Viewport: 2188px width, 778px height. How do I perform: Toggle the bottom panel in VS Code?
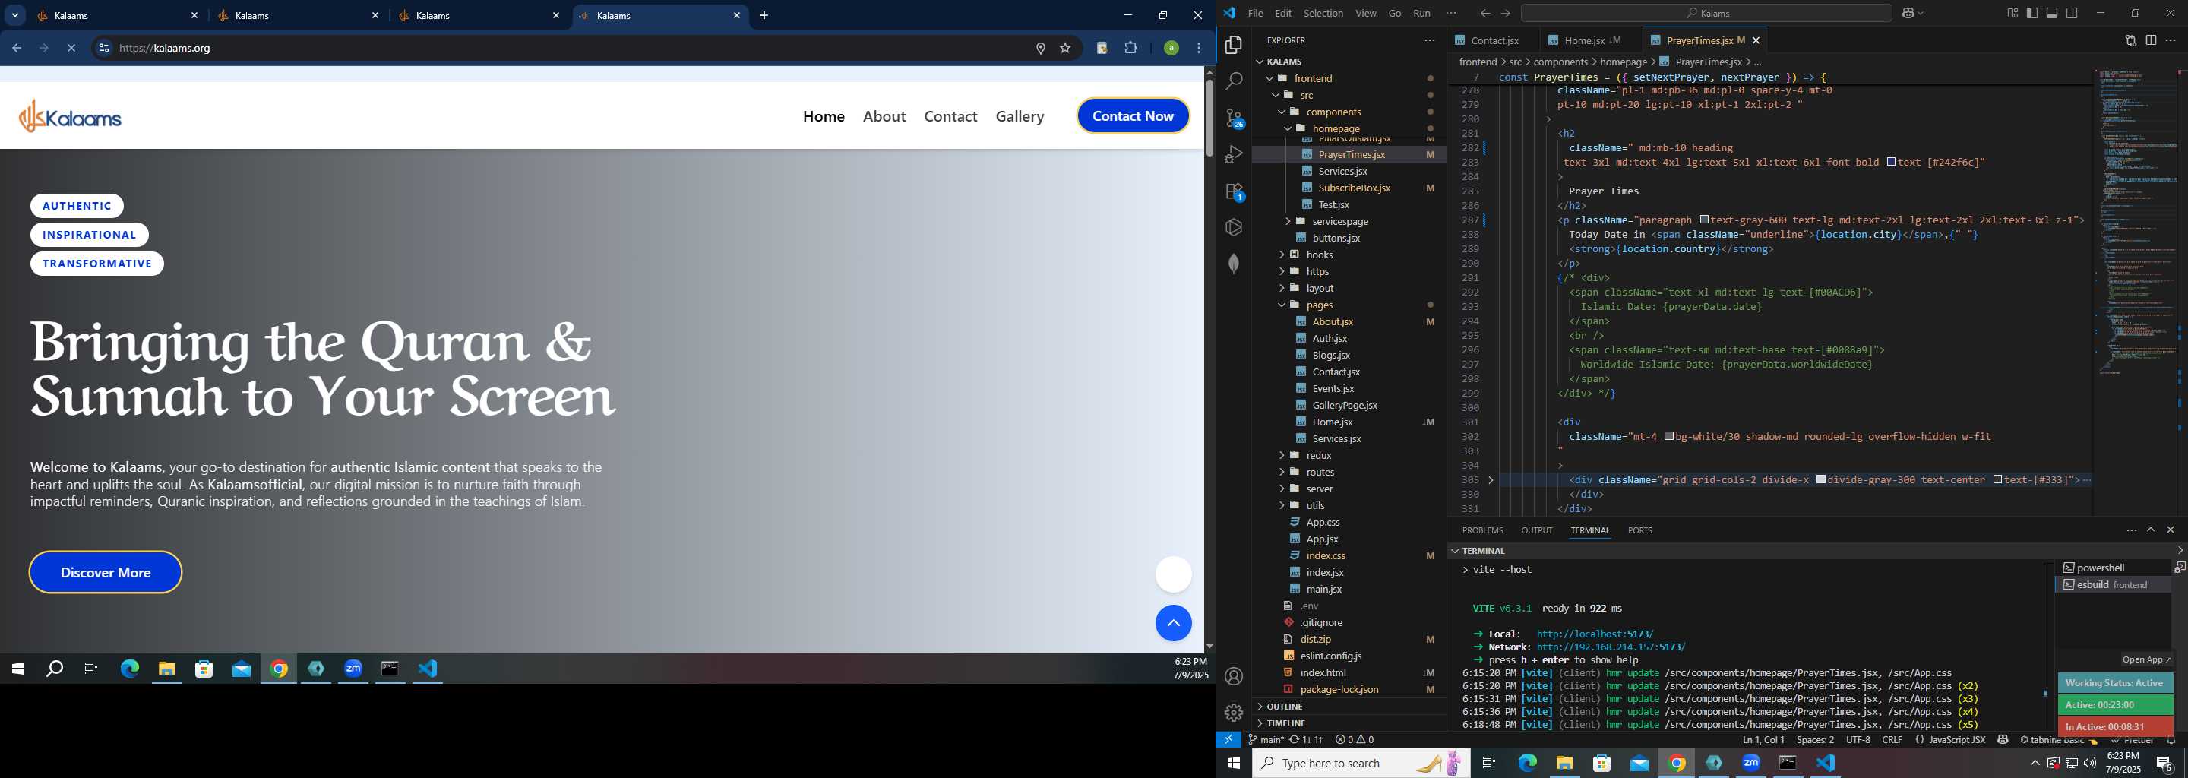(2052, 14)
